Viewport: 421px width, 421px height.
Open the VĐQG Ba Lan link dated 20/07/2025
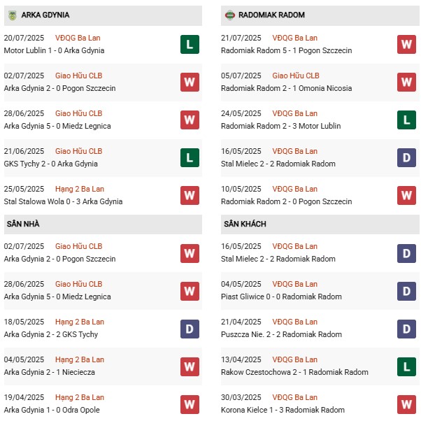78,38
